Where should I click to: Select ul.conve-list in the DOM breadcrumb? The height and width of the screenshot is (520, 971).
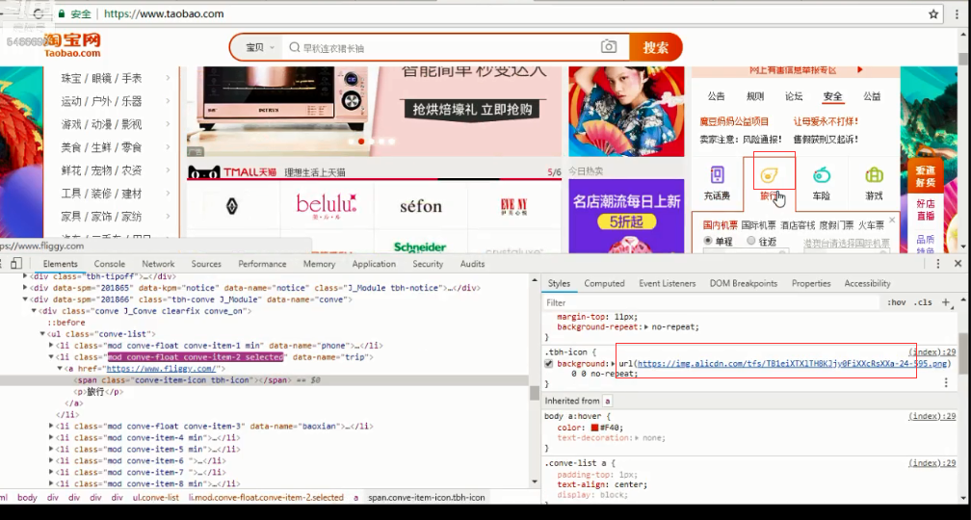(x=155, y=497)
